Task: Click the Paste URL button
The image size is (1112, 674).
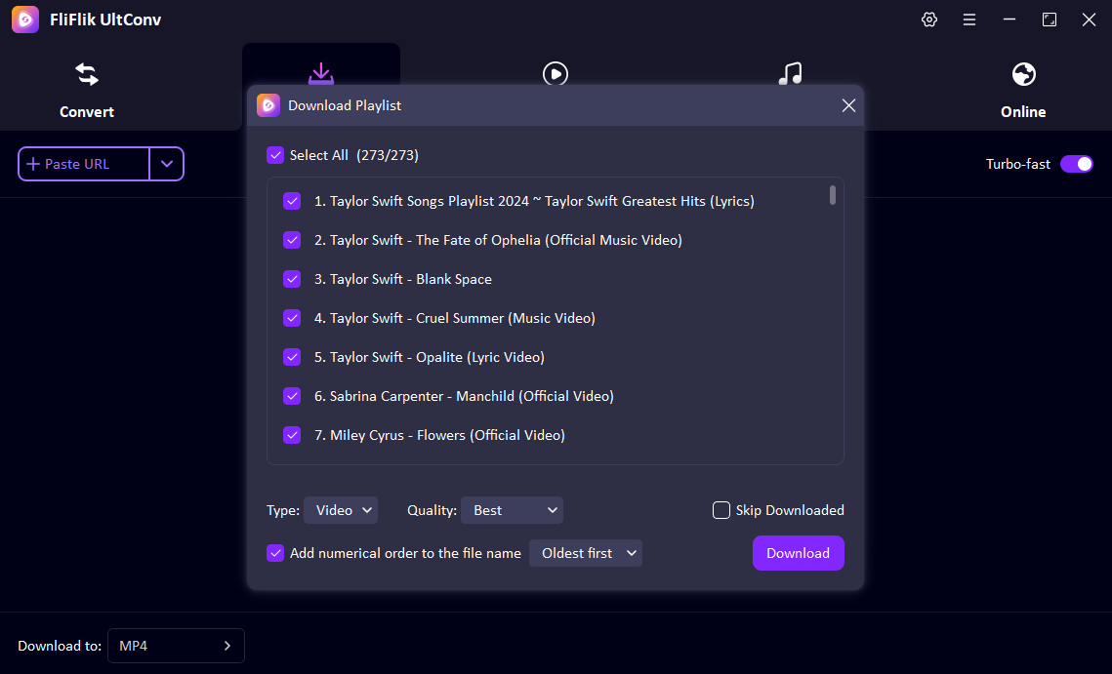Action: tap(84, 164)
